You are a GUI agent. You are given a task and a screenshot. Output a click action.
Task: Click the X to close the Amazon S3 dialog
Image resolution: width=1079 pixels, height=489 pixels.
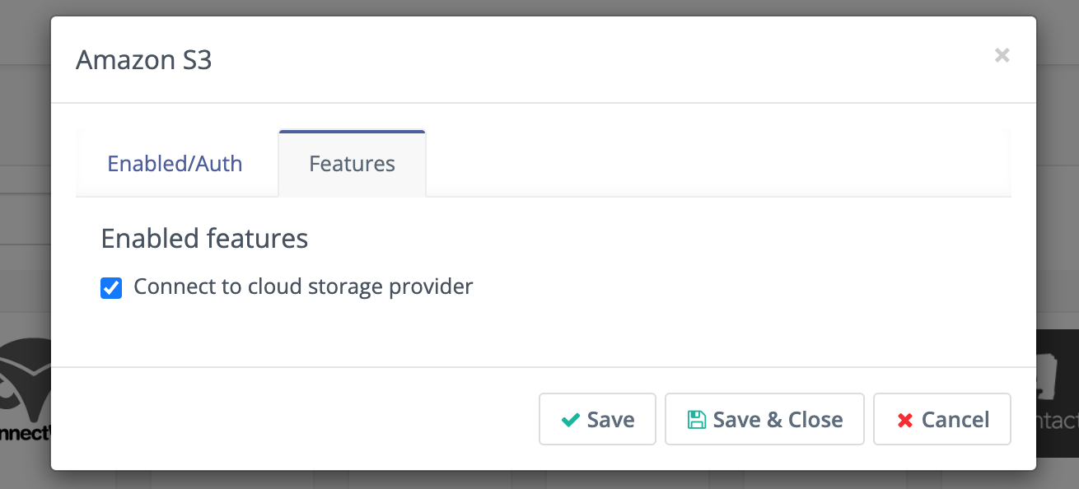point(1002,55)
